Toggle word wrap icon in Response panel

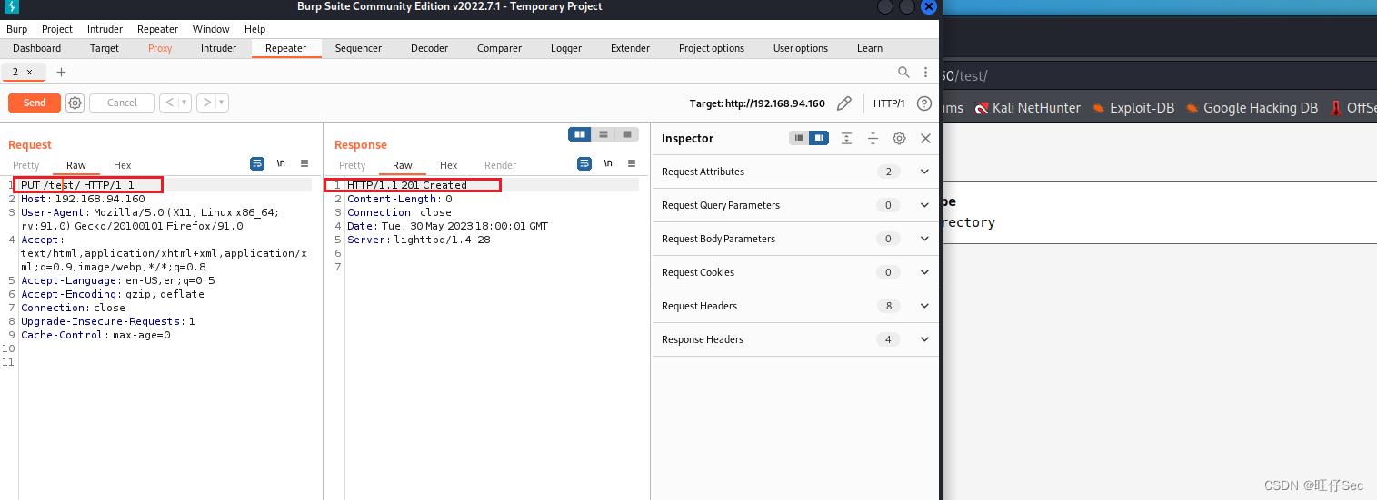pos(584,164)
